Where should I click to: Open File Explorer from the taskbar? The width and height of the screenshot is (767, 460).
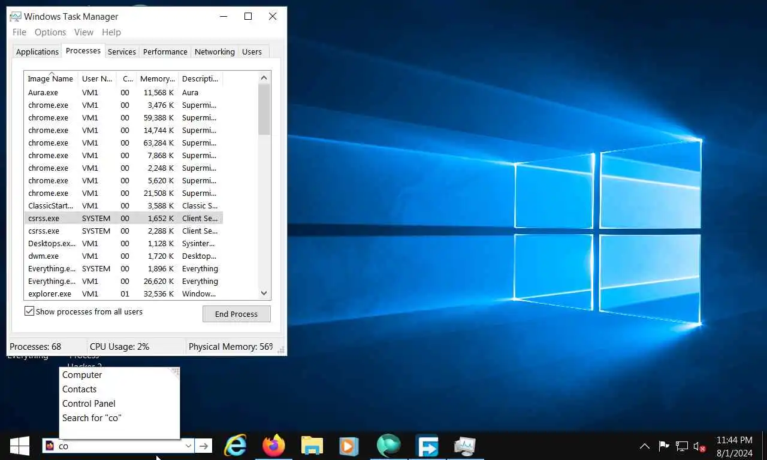point(312,446)
